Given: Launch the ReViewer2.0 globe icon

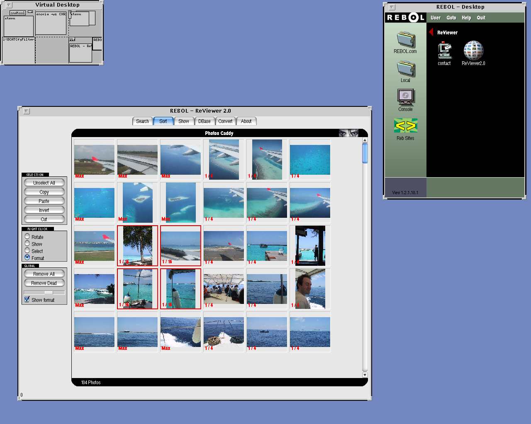Looking at the screenshot, I should [473, 51].
